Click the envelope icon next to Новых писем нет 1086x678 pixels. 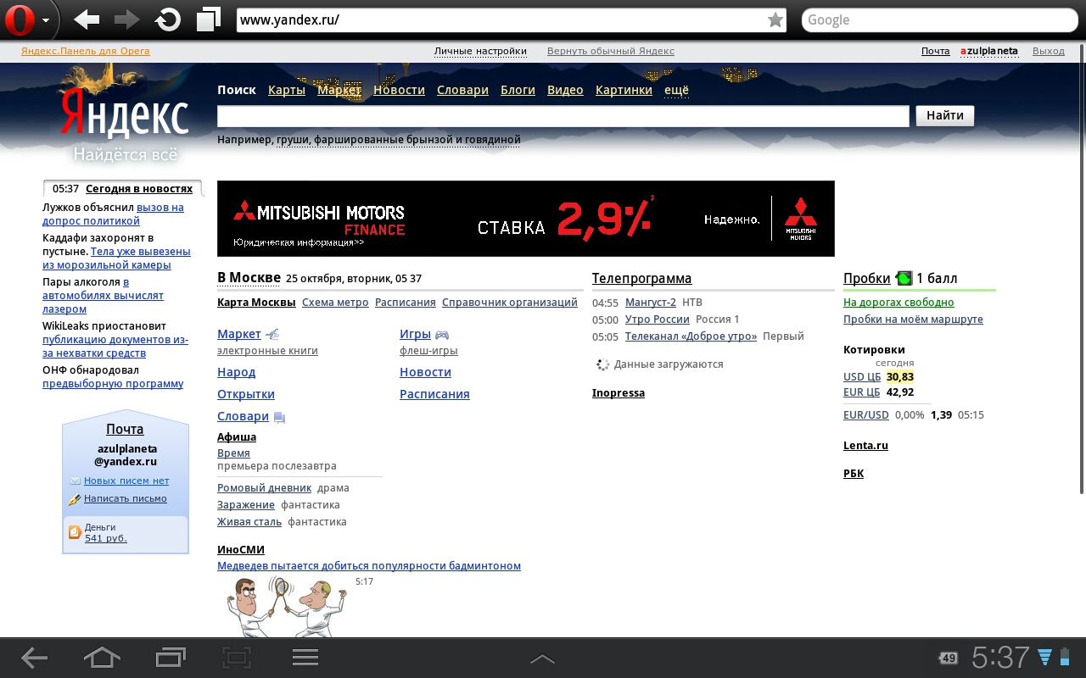coord(75,481)
